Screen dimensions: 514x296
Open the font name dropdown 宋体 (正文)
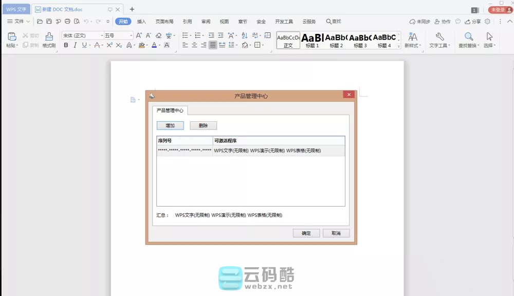(82, 35)
